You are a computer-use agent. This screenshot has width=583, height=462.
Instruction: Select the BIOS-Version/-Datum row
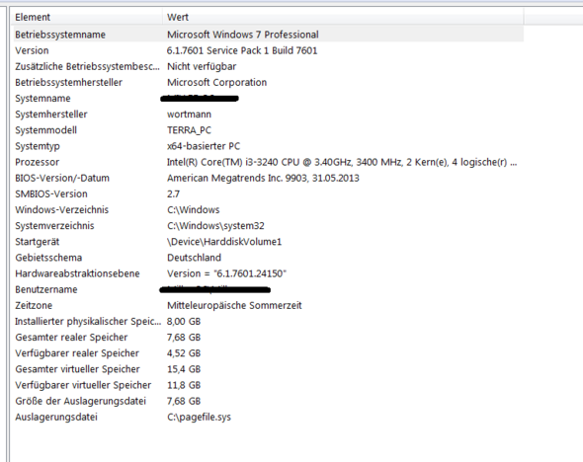pos(268,179)
